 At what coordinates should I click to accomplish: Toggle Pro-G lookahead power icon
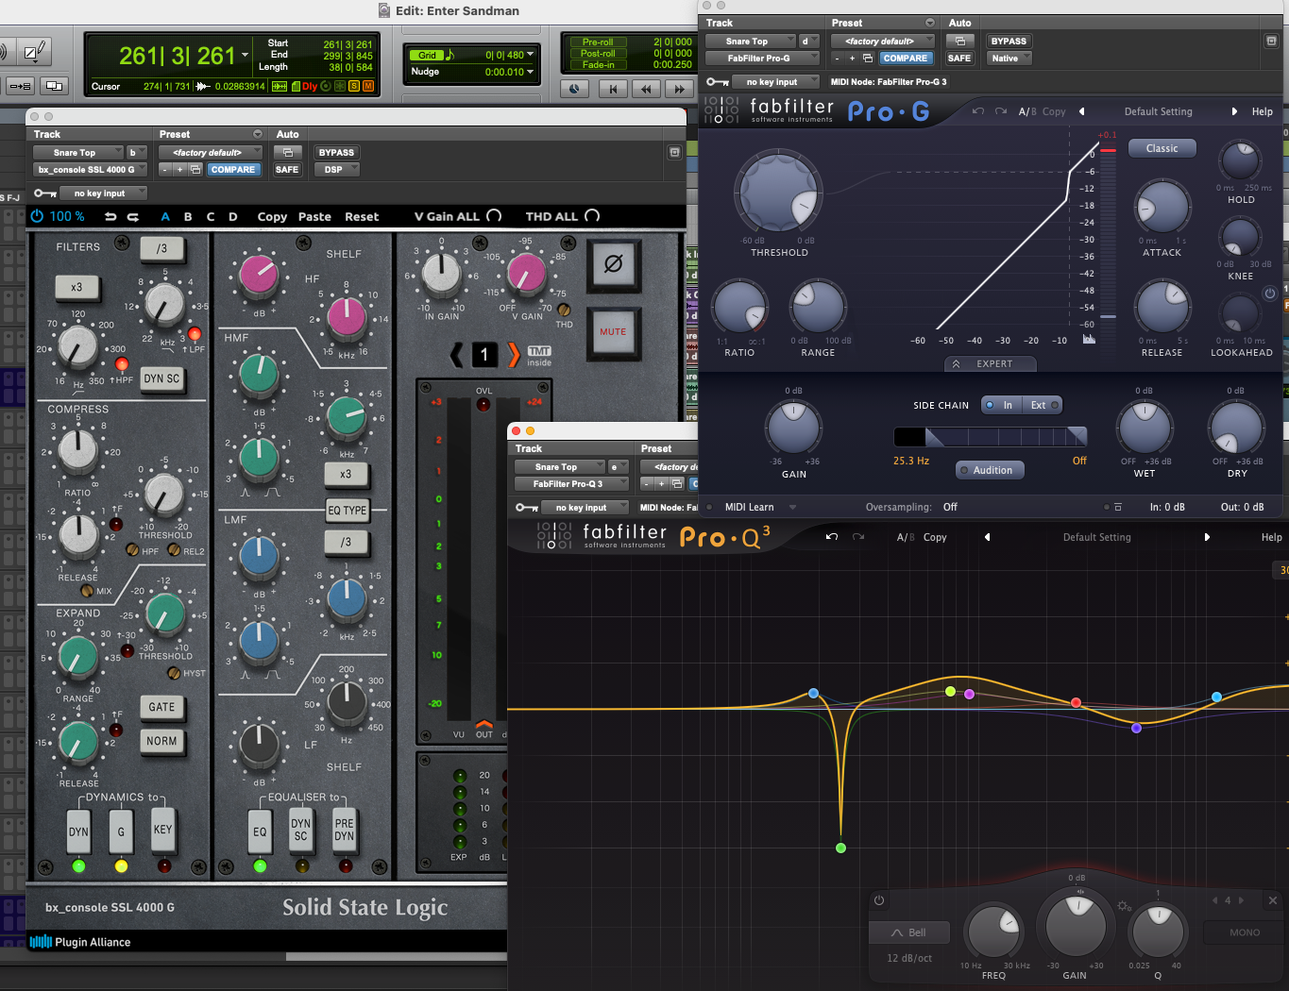1270,294
